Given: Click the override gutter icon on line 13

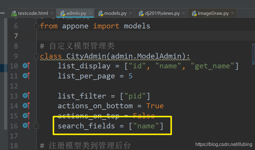Looking at the screenshot, I should tap(27, 96).
